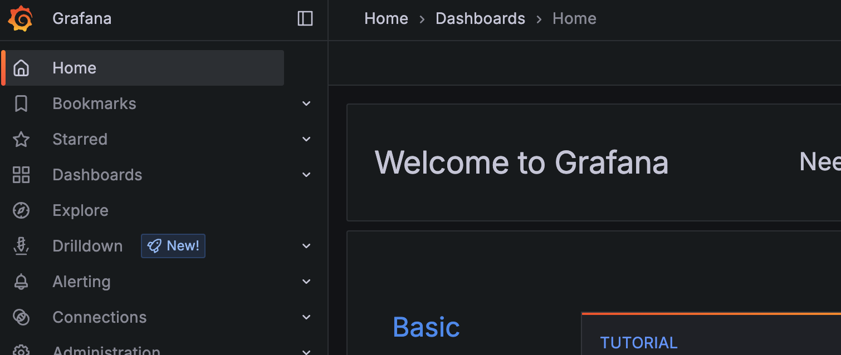The image size is (841, 355).
Task: Click the Connections link icon
Action: tap(21, 317)
